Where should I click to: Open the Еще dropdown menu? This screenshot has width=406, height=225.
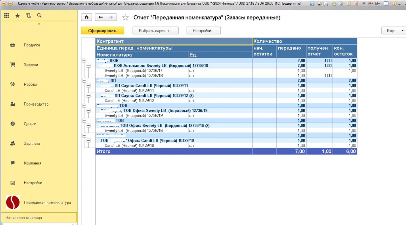[x=394, y=30]
